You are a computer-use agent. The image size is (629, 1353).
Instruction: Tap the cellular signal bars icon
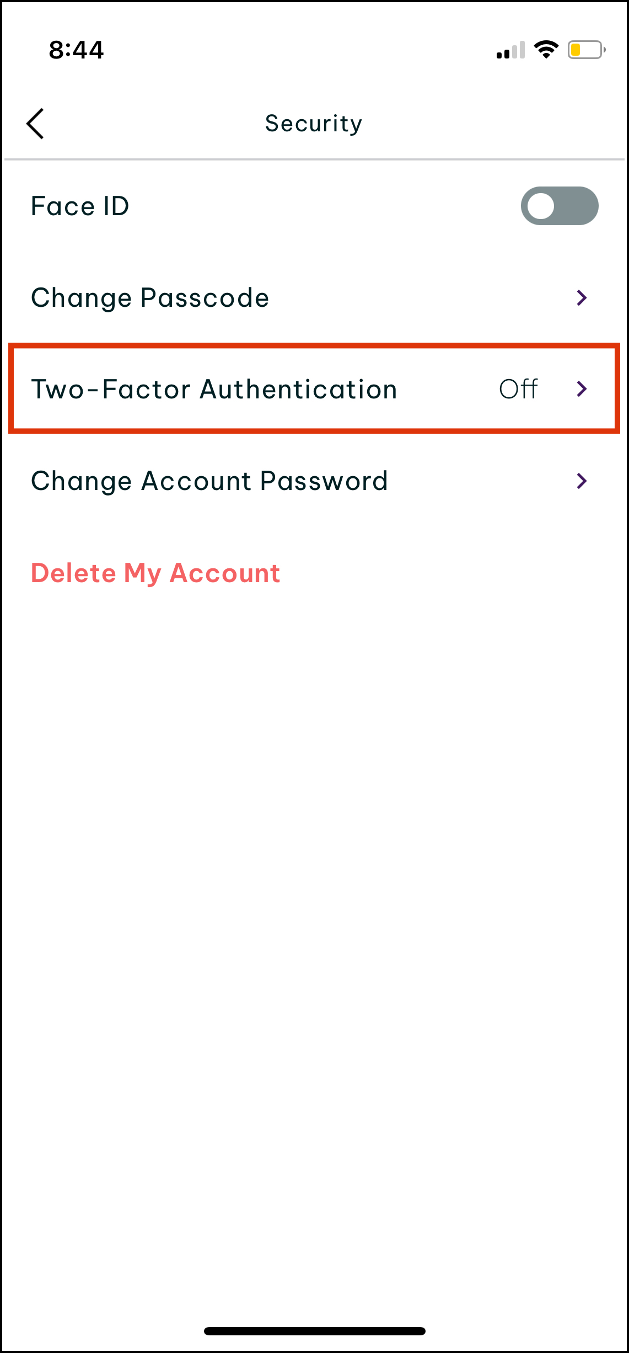point(510,51)
